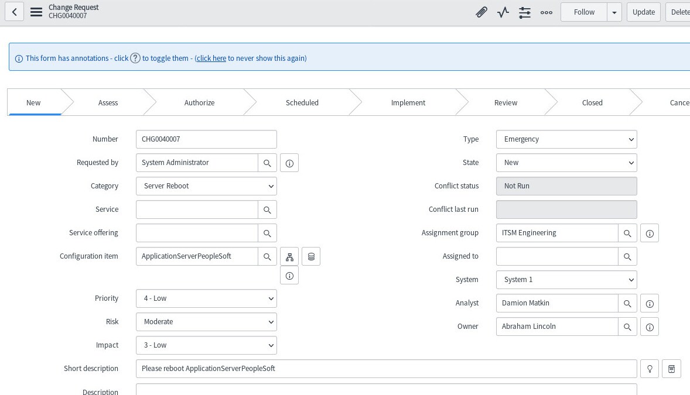
Task: Open the search lookup for the Service field
Action: [267, 209]
